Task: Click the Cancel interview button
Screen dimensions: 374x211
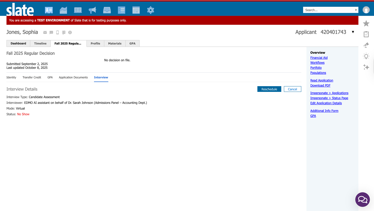Action: click(292, 89)
